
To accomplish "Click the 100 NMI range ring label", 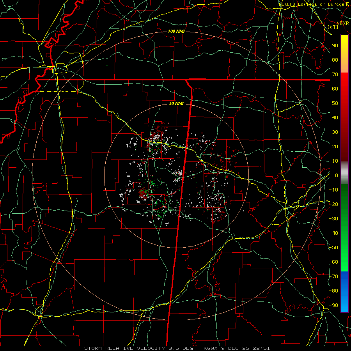I will coord(176,31).
